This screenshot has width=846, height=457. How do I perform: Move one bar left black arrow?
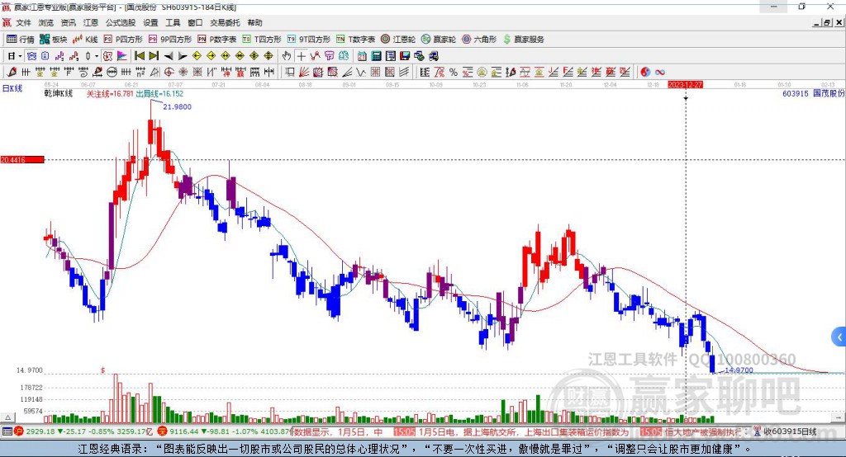pyautogui.click(x=169, y=56)
